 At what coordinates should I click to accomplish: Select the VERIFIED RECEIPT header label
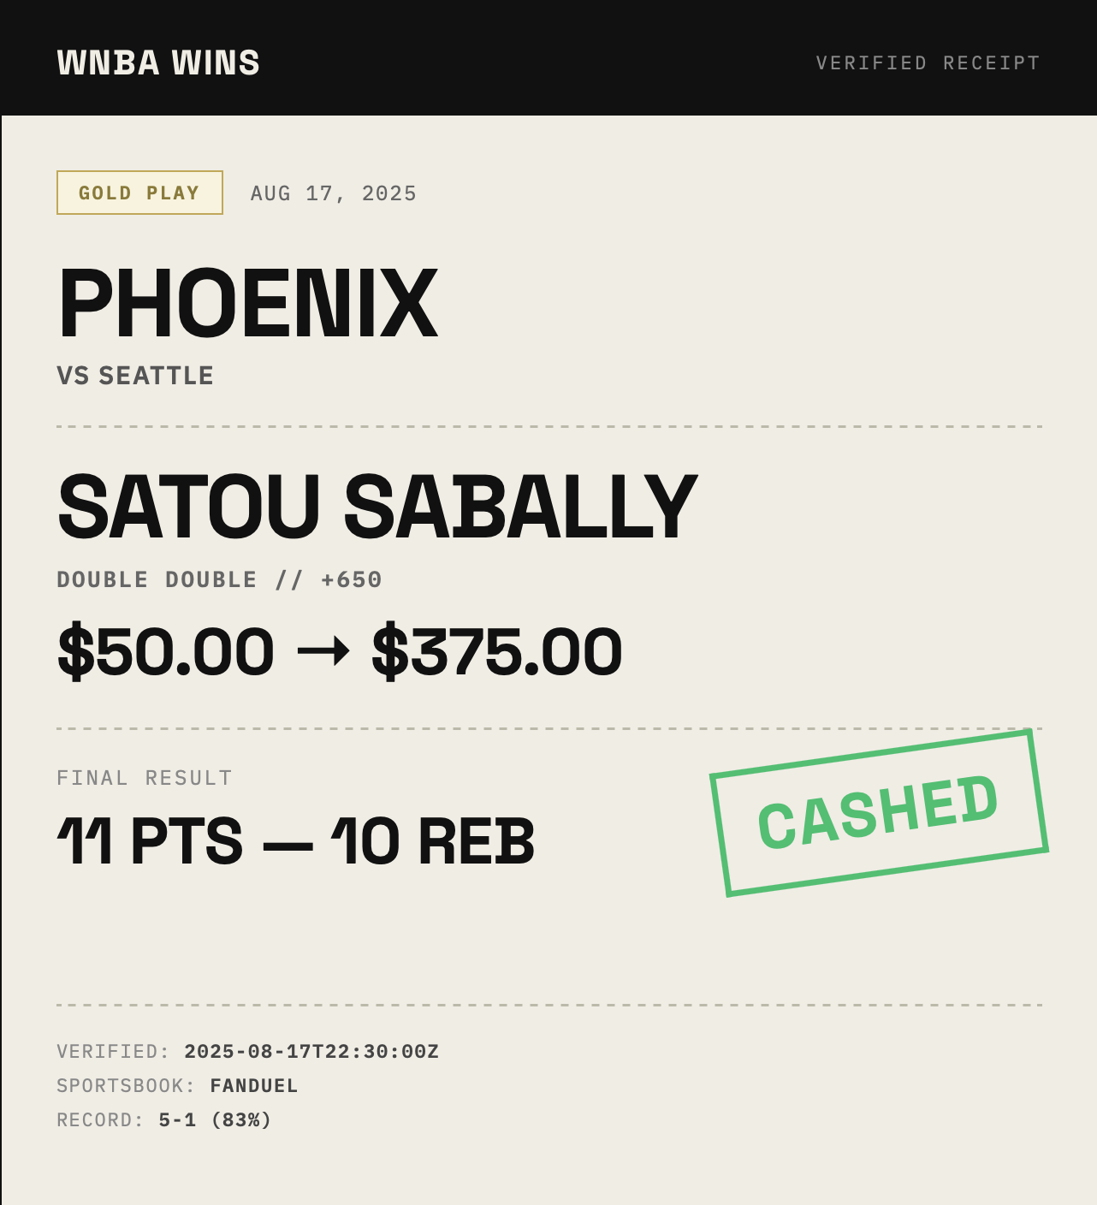click(x=928, y=63)
